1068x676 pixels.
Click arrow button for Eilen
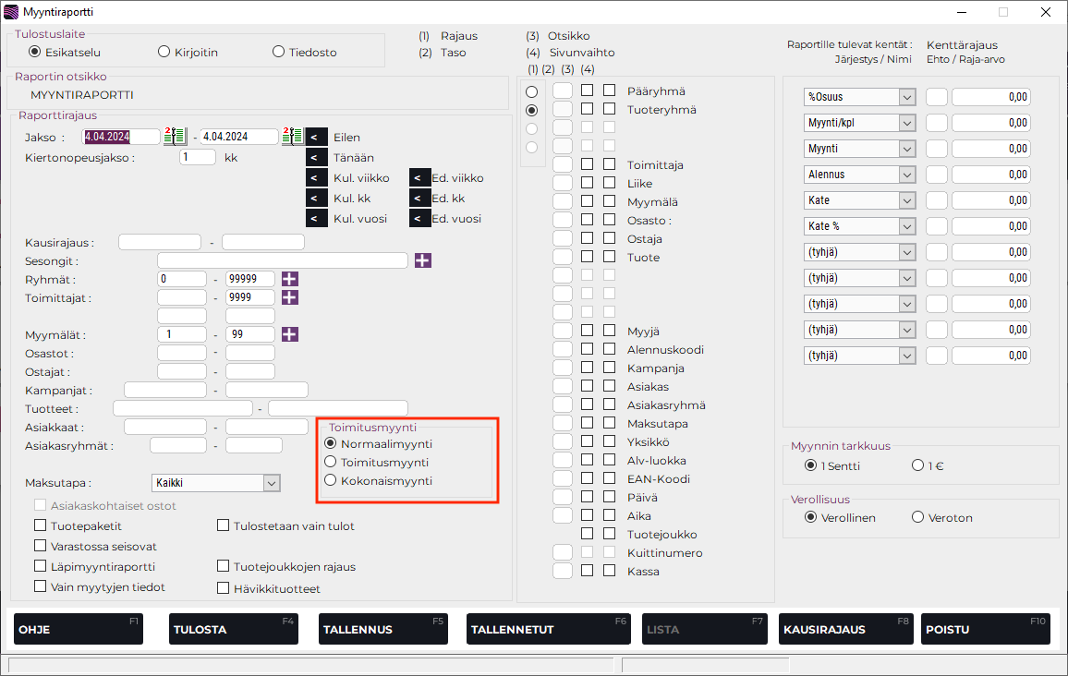click(316, 137)
